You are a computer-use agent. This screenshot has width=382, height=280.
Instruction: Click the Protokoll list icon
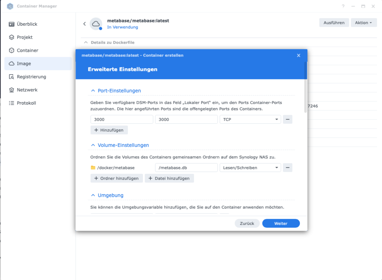pos(12,103)
